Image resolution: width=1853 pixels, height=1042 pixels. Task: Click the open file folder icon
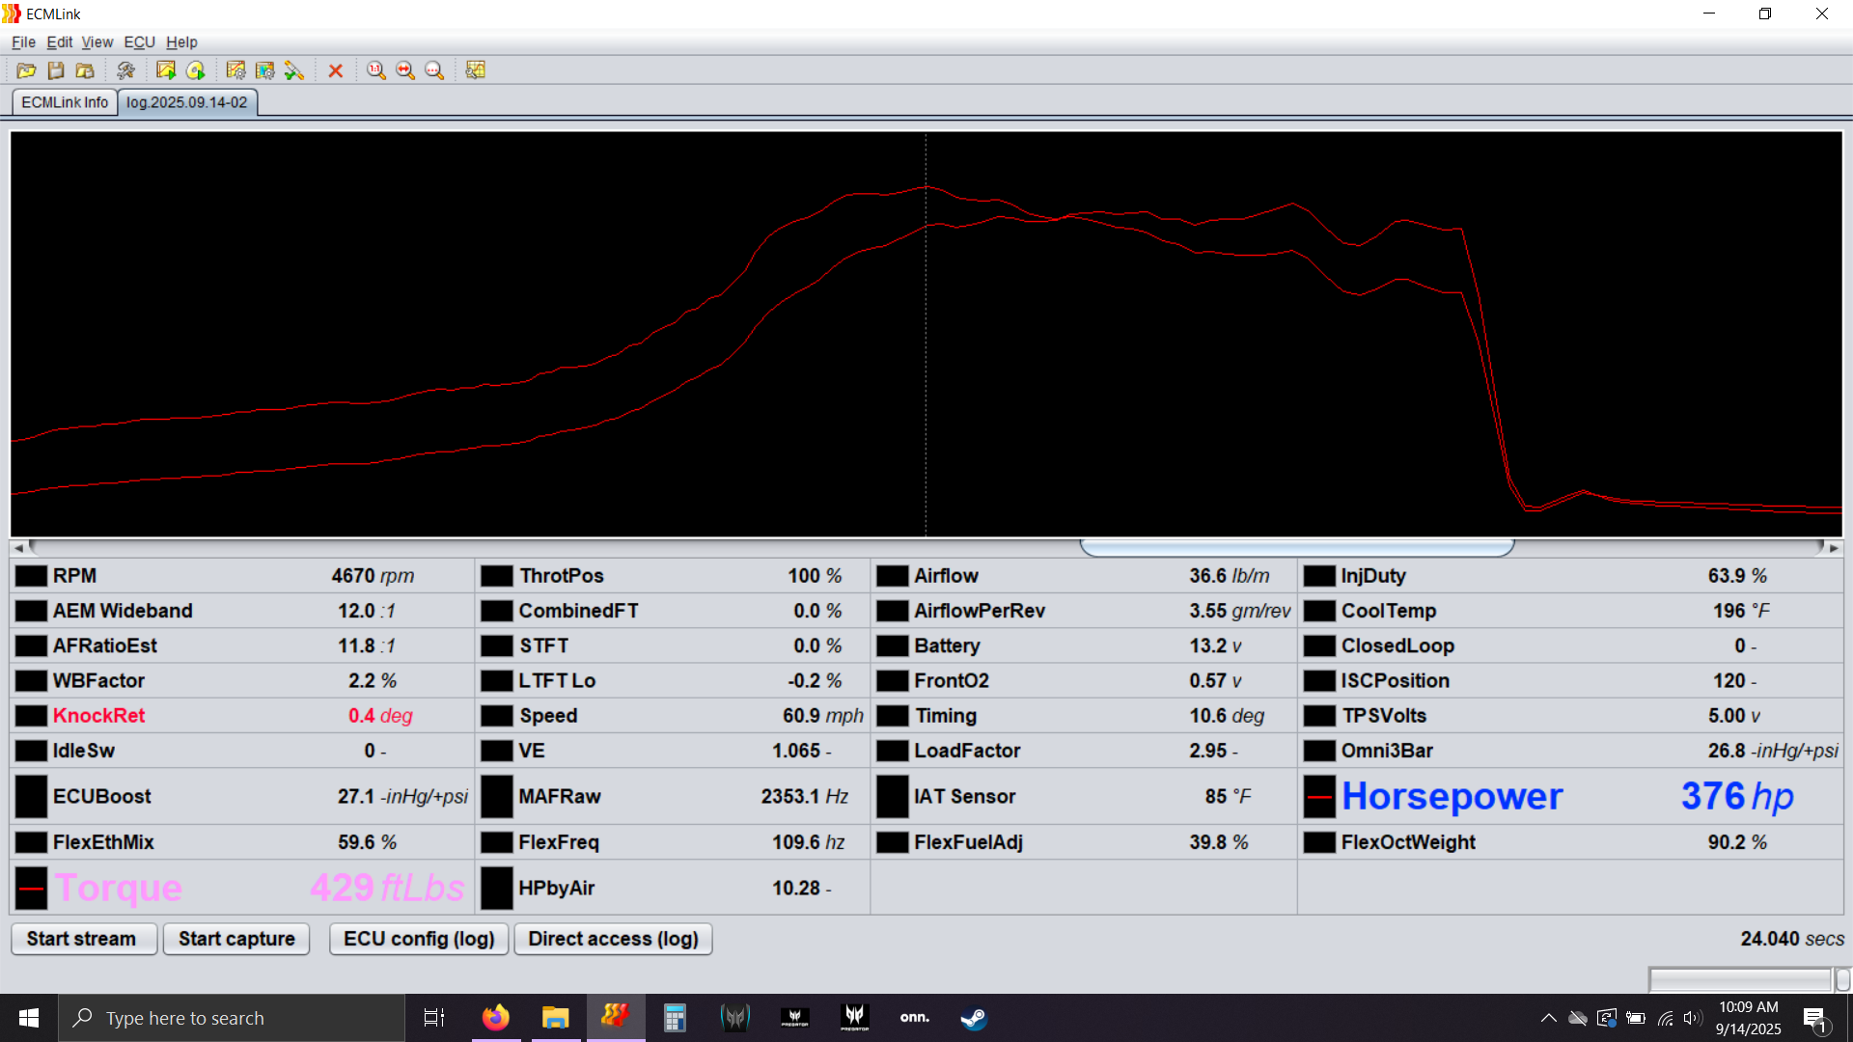26,70
